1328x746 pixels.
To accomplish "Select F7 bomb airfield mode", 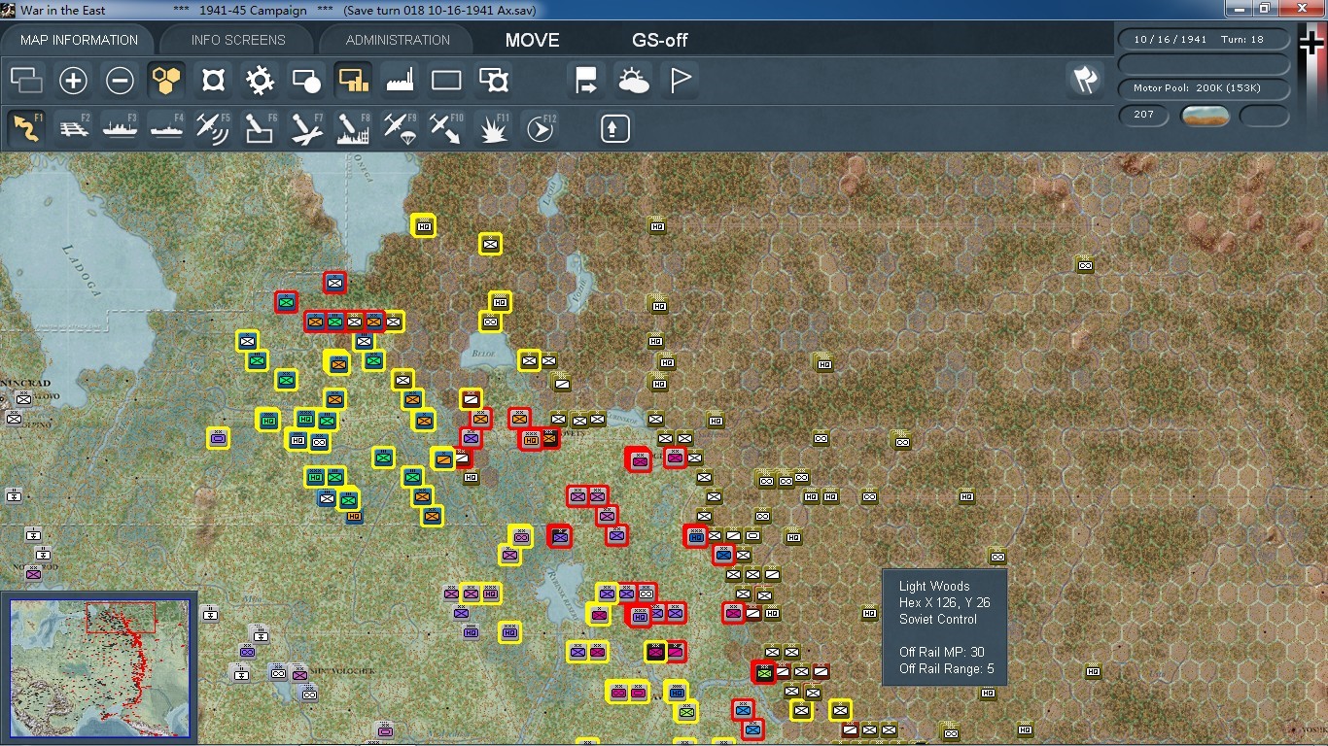I will (x=306, y=127).
